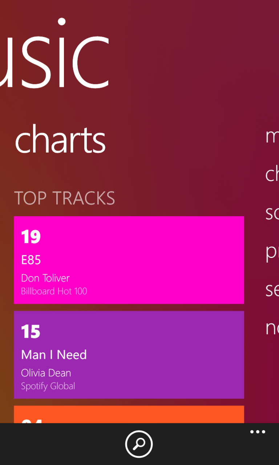Choose the cut-off menu entry starting with pr
Screen dimensions: 279x465
[x=272, y=252]
